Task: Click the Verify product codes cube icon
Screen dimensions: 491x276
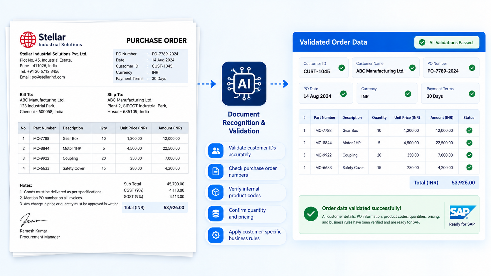Action: point(216,192)
